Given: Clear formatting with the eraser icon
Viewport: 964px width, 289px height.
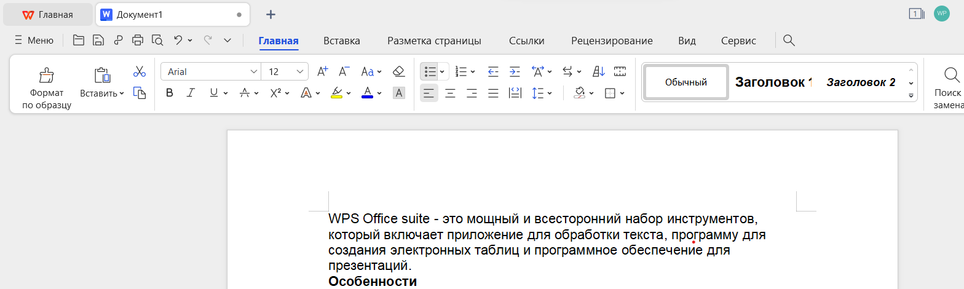Looking at the screenshot, I should [398, 72].
